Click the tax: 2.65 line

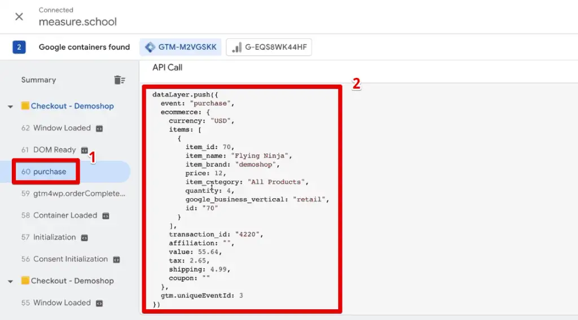click(x=189, y=261)
